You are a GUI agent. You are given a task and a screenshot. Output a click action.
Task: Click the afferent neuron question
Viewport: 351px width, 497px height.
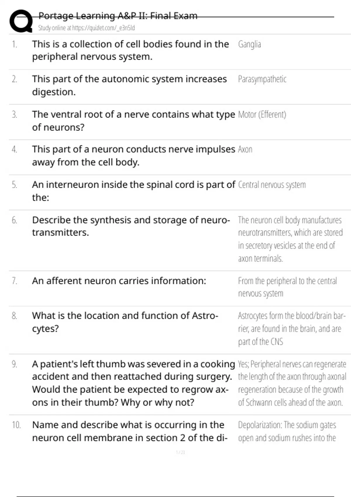point(119,281)
